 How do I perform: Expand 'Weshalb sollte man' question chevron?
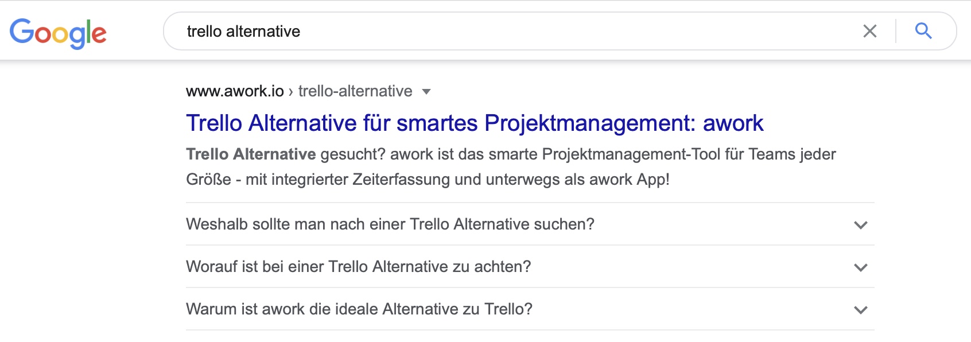[860, 225]
